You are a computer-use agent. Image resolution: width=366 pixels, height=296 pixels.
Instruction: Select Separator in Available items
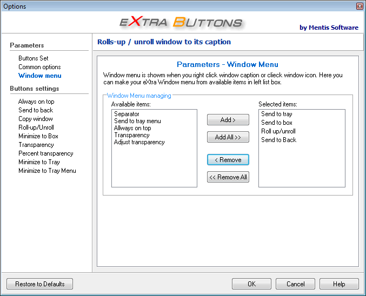(x=127, y=114)
